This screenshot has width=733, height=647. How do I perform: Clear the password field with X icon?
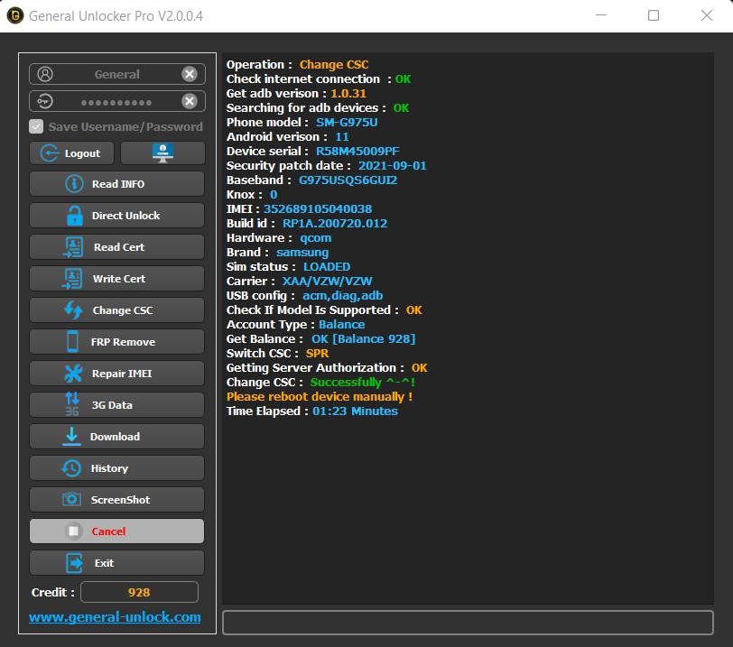[x=190, y=101]
